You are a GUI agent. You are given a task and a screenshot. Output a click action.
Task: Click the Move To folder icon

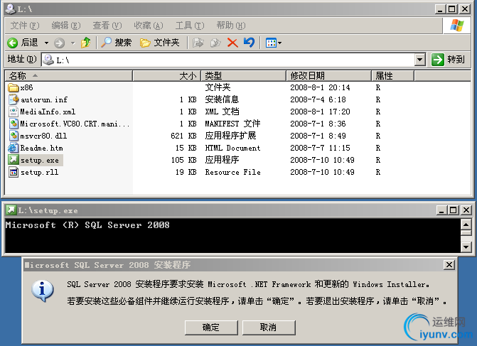coord(198,43)
